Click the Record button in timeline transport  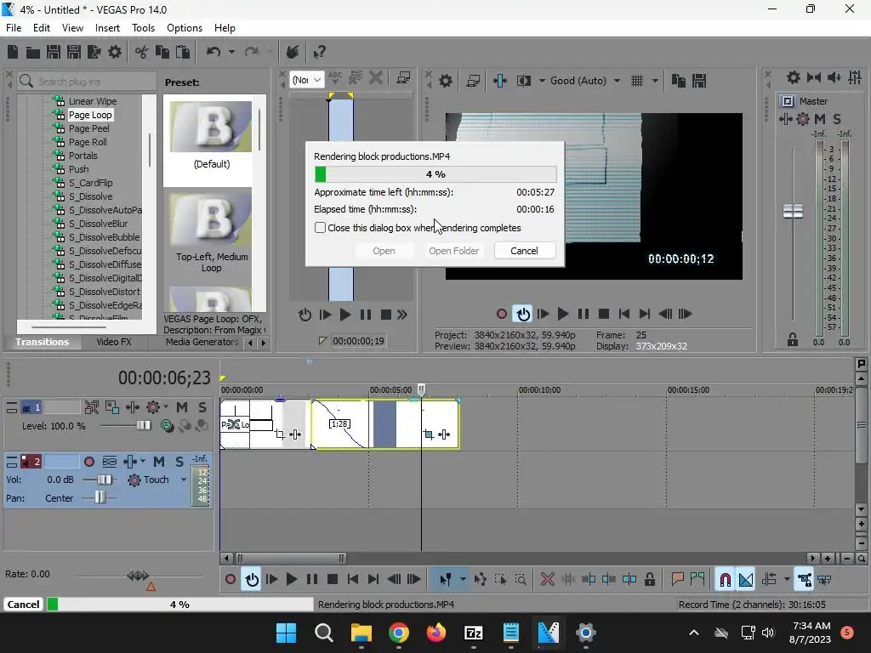coord(230,580)
